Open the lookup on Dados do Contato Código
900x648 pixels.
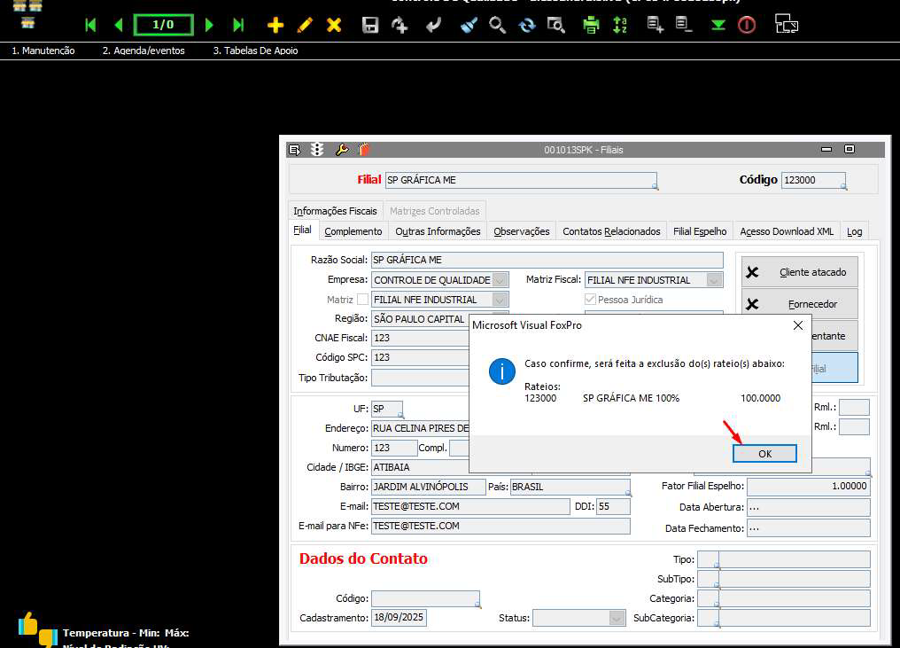[x=477, y=605]
